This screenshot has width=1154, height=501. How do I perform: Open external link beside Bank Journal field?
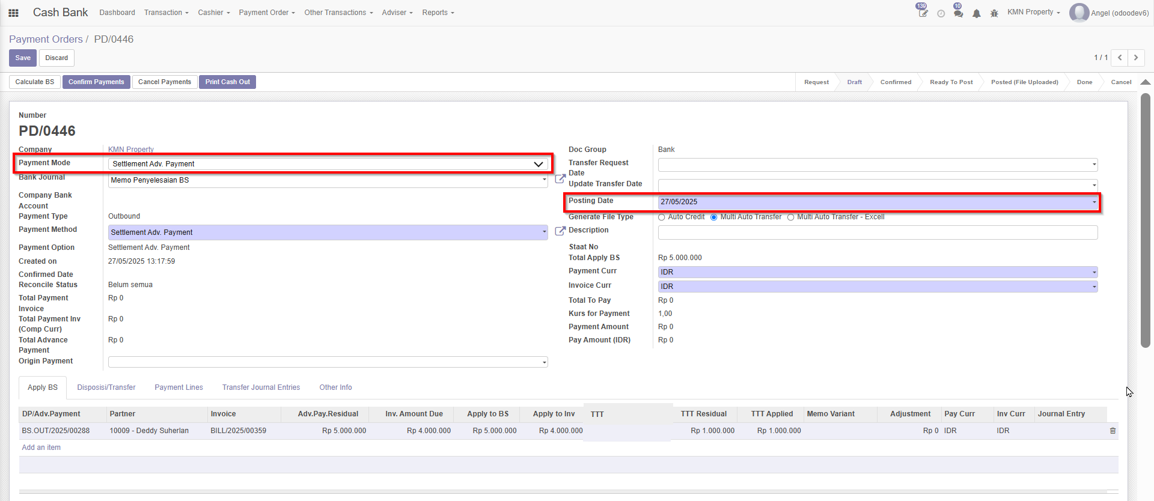[x=560, y=179]
